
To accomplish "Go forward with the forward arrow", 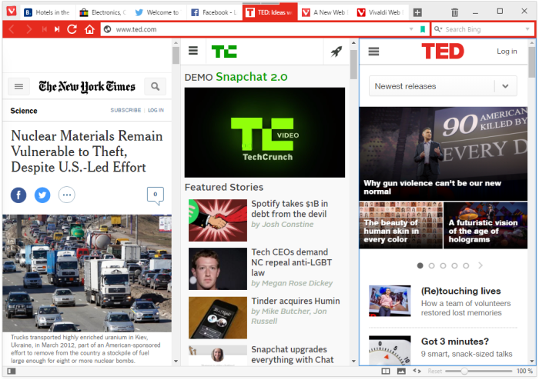I will (x=29, y=29).
